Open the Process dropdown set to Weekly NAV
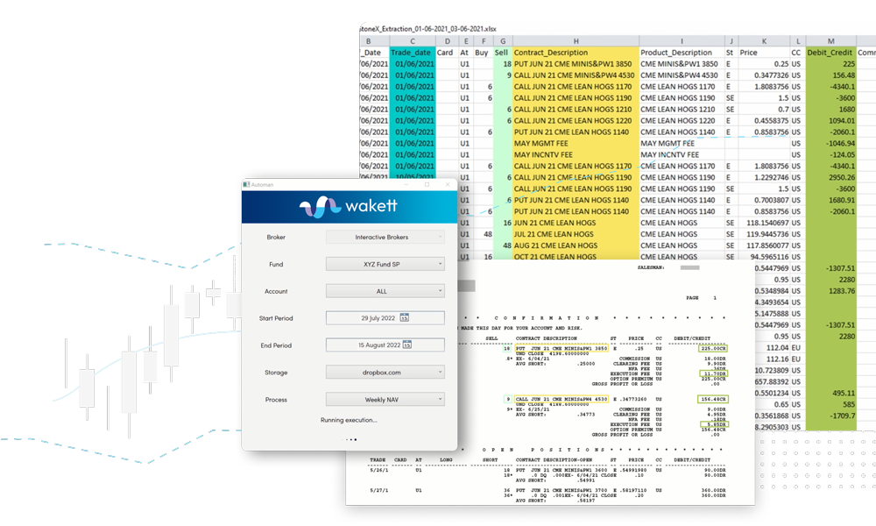This screenshot has height=526, width=876. pos(385,399)
